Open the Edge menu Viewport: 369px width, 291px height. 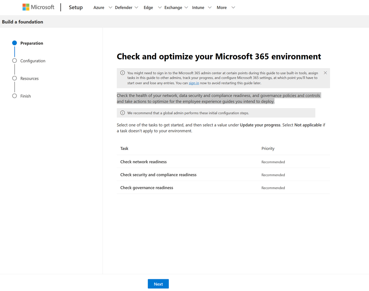(x=148, y=7)
